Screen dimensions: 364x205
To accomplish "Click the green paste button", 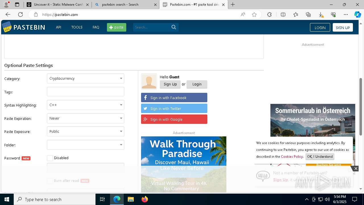I will coord(117,27).
